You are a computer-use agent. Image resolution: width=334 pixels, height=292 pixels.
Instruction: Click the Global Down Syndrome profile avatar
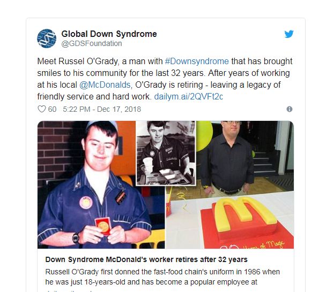tap(47, 39)
